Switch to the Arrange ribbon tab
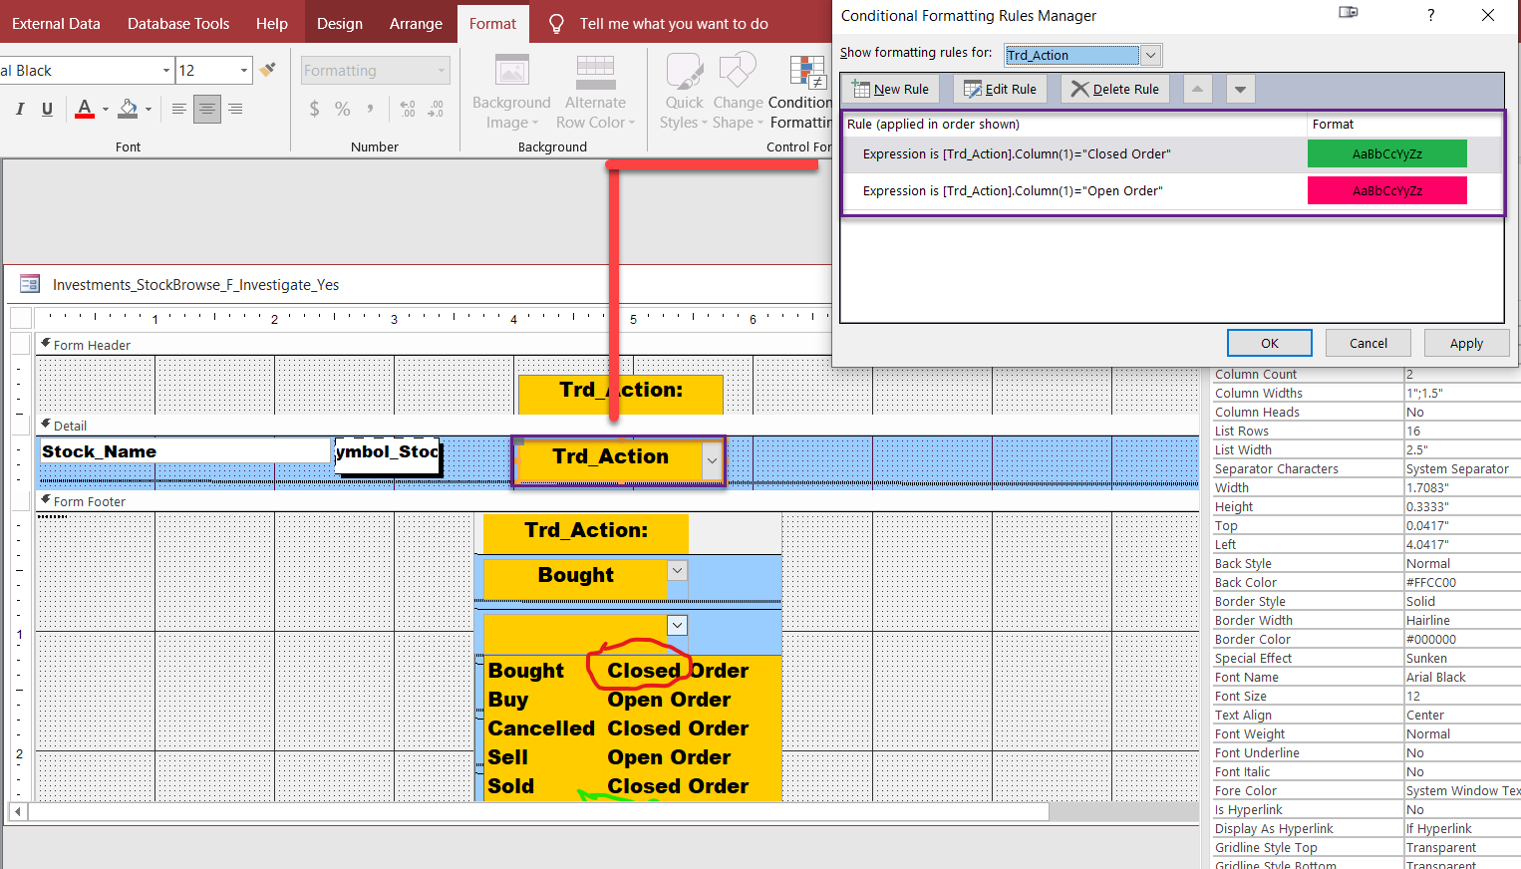 (x=416, y=23)
